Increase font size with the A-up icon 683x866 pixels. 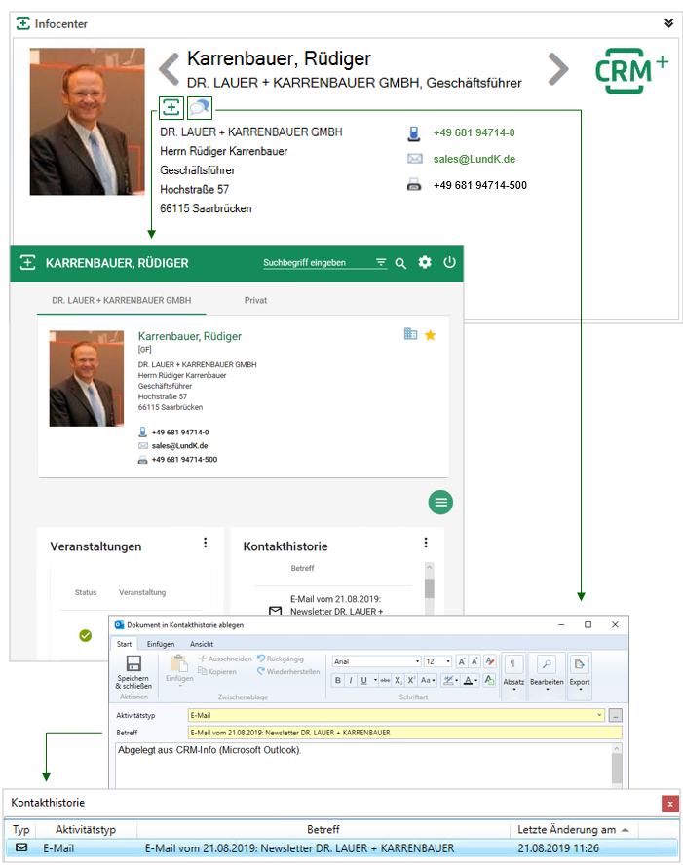click(462, 661)
